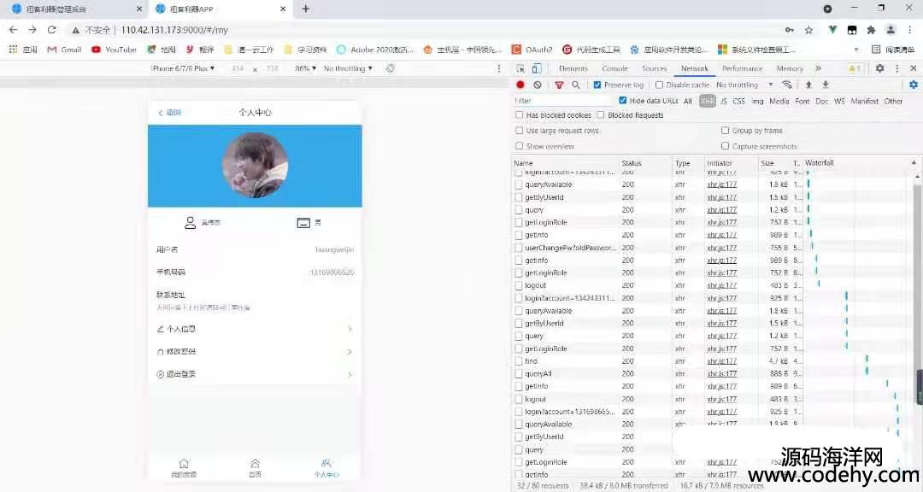Click the Filter text input field
This screenshot has width=923, height=492.
(x=562, y=101)
